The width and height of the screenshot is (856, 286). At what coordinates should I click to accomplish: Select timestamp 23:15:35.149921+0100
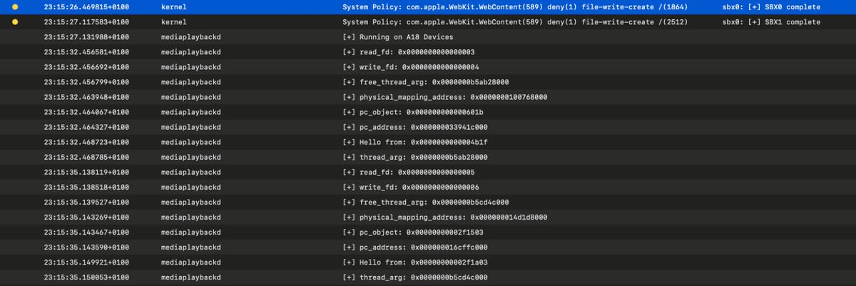pos(86,262)
